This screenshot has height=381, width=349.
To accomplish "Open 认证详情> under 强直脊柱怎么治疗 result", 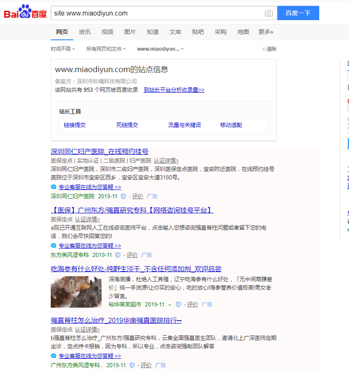I will tap(87, 330).
